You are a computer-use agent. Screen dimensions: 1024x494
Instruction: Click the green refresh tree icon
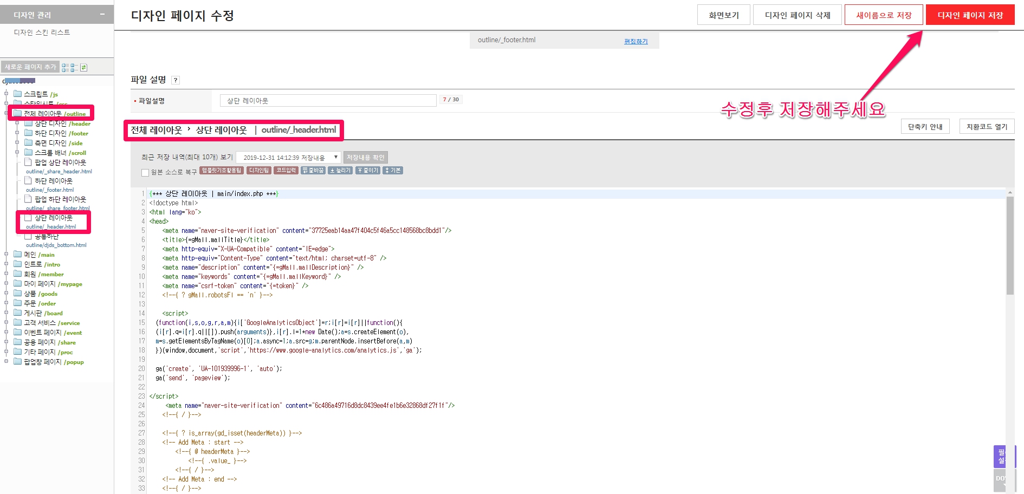coord(83,68)
